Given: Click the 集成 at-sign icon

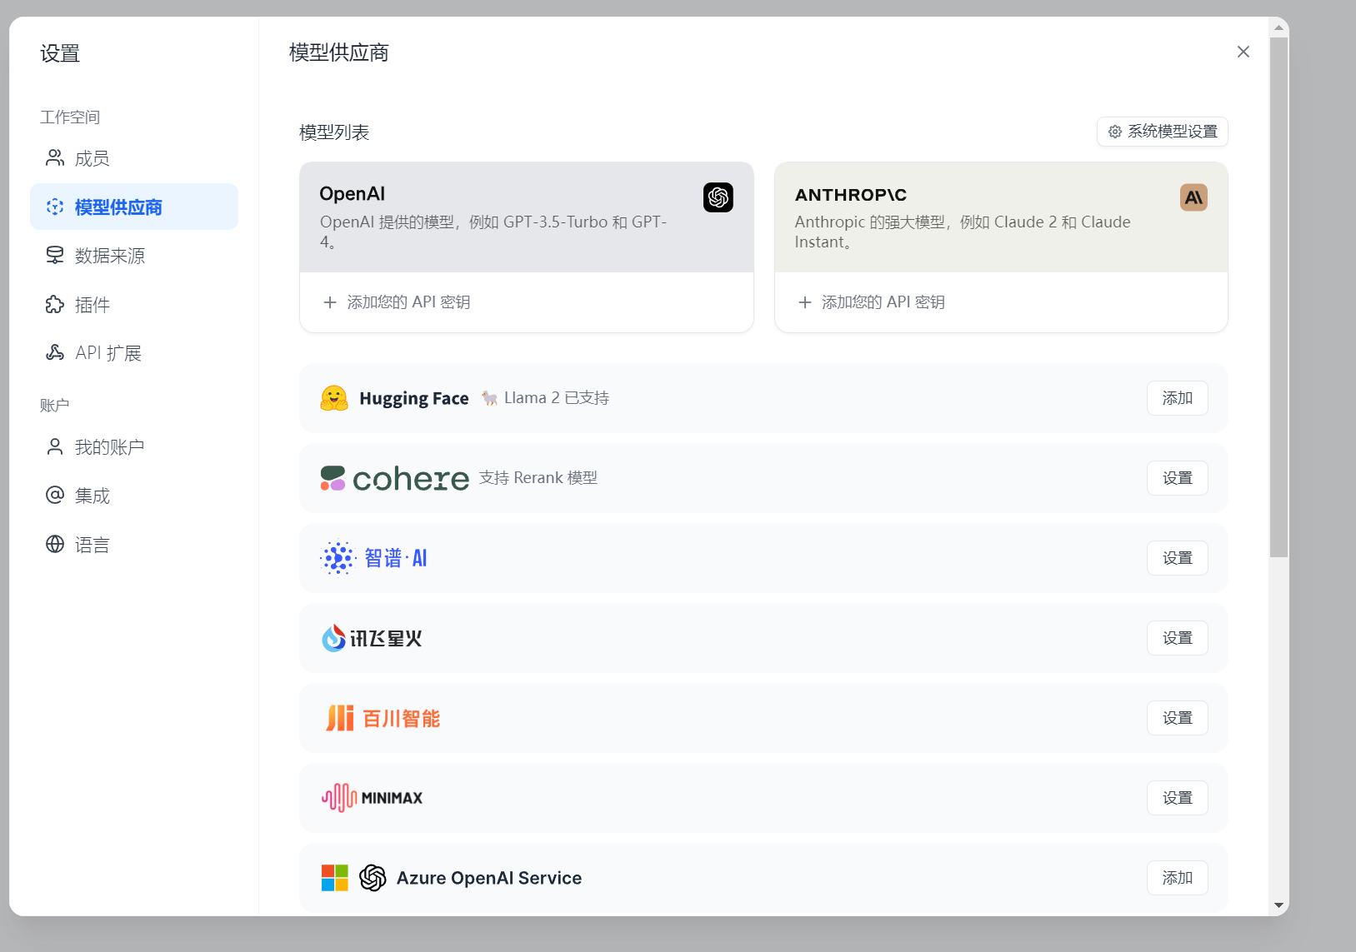Looking at the screenshot, I should (x=55, y=496).
